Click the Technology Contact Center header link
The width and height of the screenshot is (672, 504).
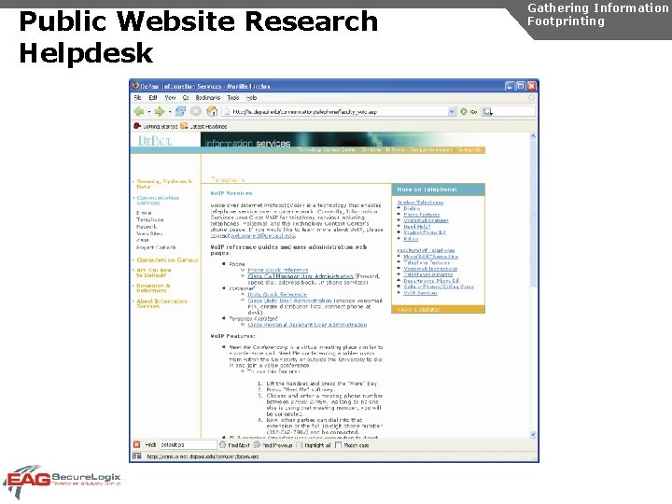[327, 149]
